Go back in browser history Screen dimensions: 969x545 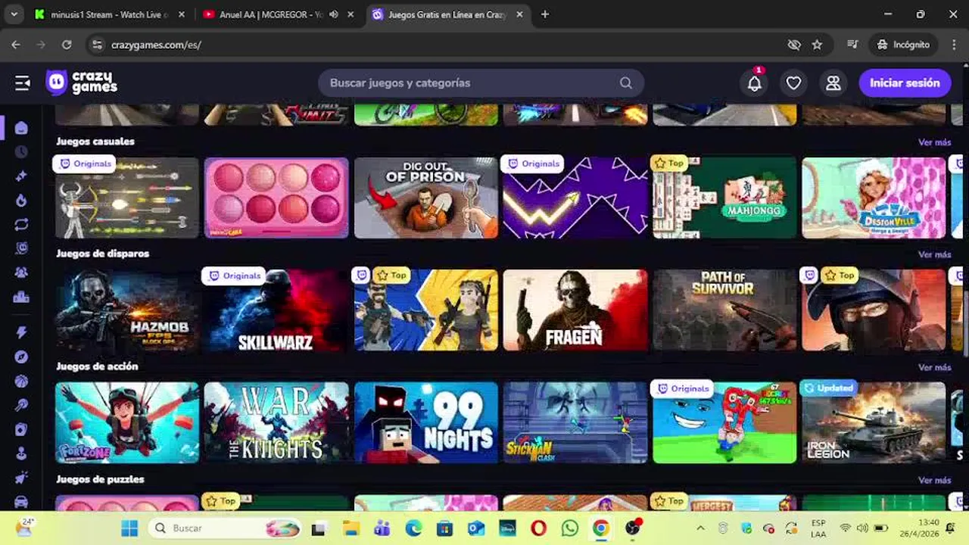pos(16,45)
